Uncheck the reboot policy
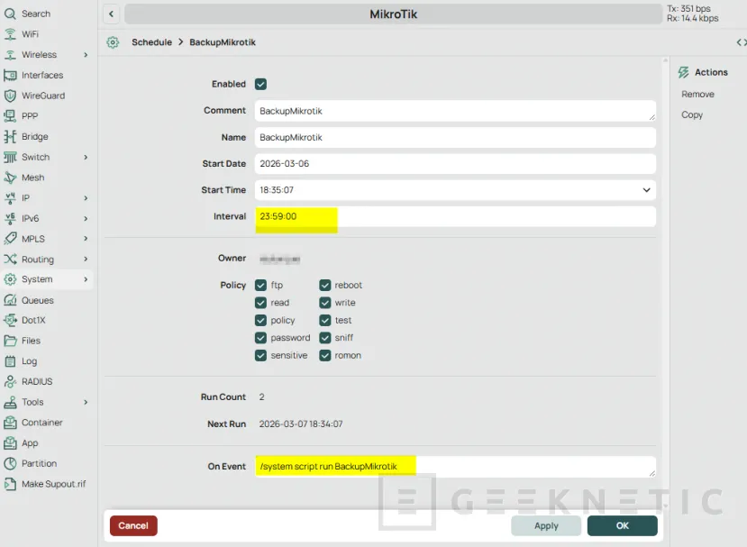The image size is (747, 547). tap(326, 285)
